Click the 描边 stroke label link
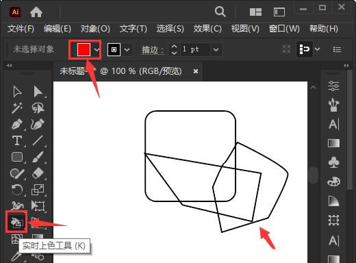This screenshot has width=356, height=263. click(x=153, y=49)
